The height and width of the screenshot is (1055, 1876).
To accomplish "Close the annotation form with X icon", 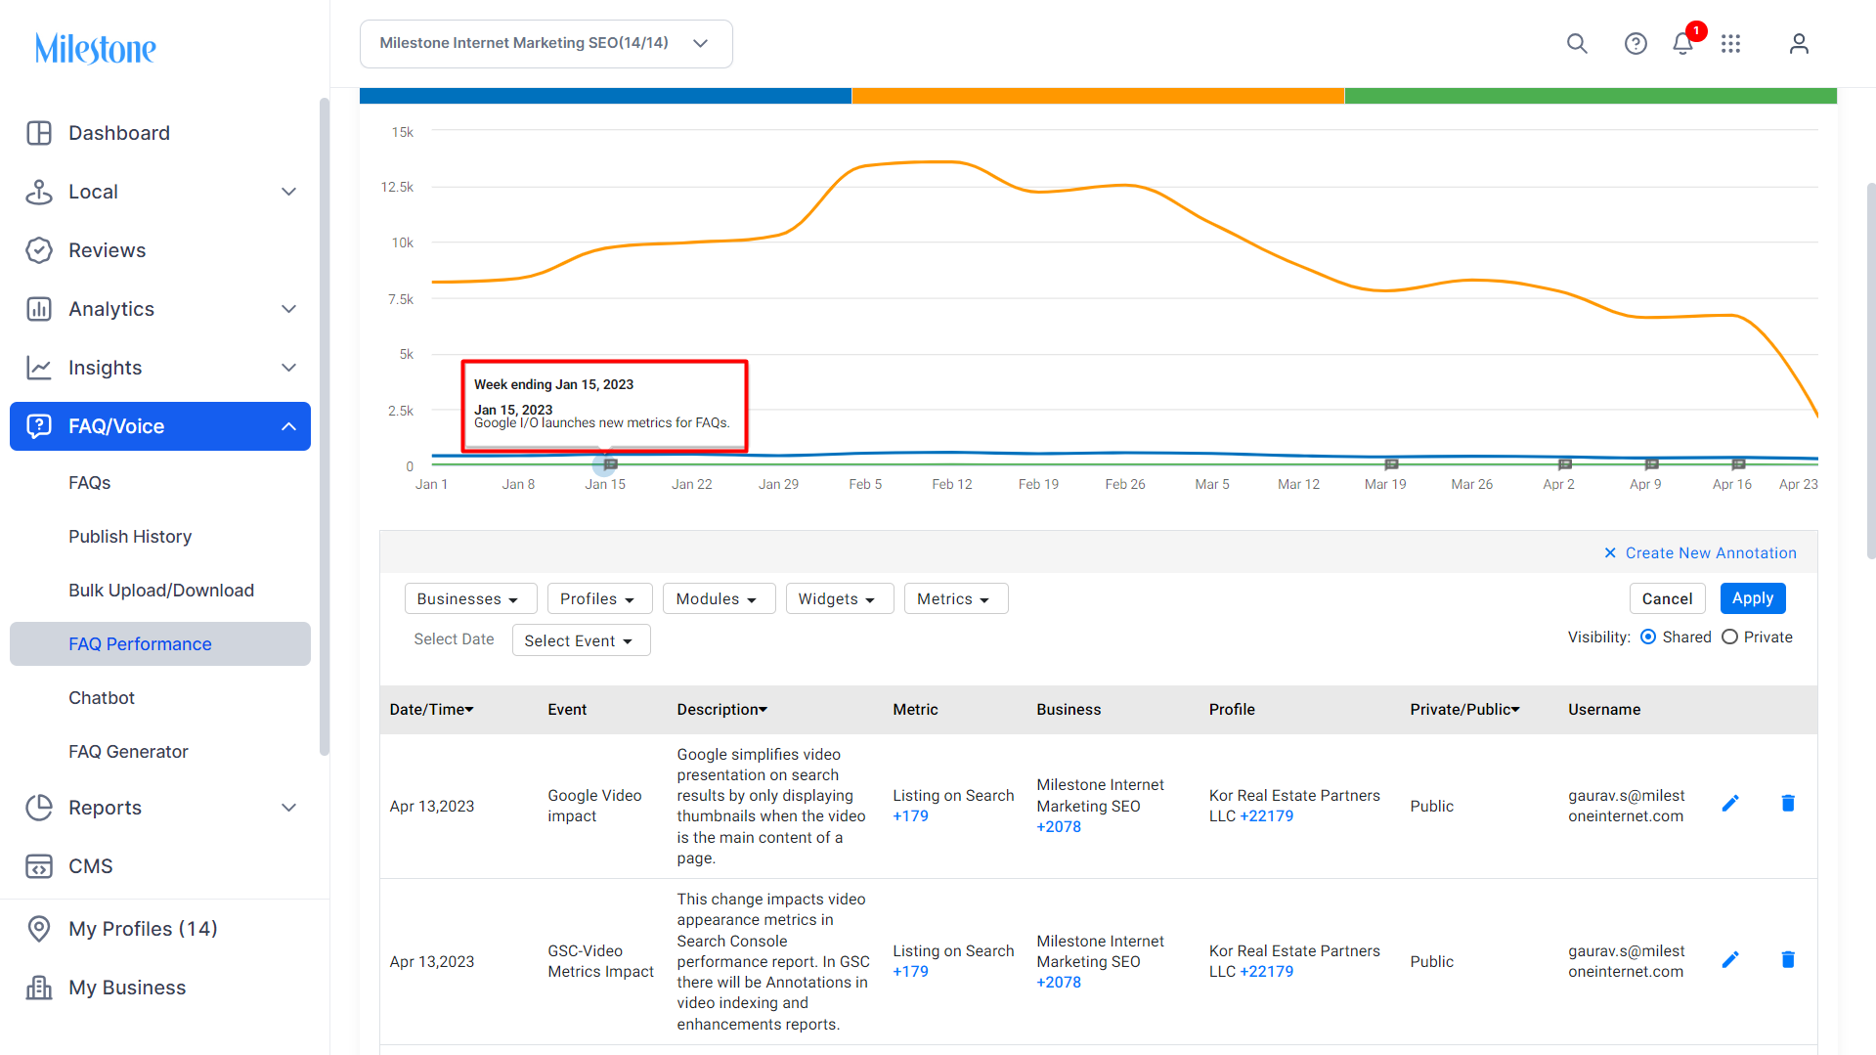I will coord(1610,553).
